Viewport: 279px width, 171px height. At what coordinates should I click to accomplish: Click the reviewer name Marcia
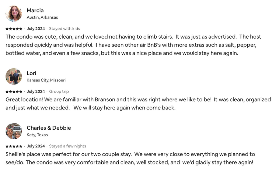click(x=35, y=10)
